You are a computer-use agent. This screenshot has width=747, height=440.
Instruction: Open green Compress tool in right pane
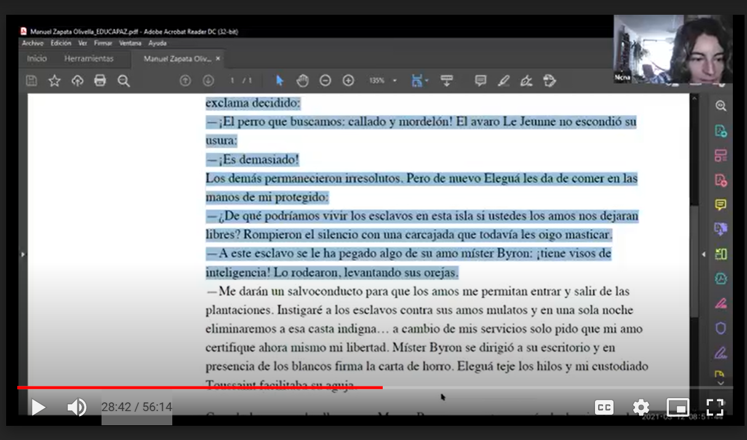(721, 254)
